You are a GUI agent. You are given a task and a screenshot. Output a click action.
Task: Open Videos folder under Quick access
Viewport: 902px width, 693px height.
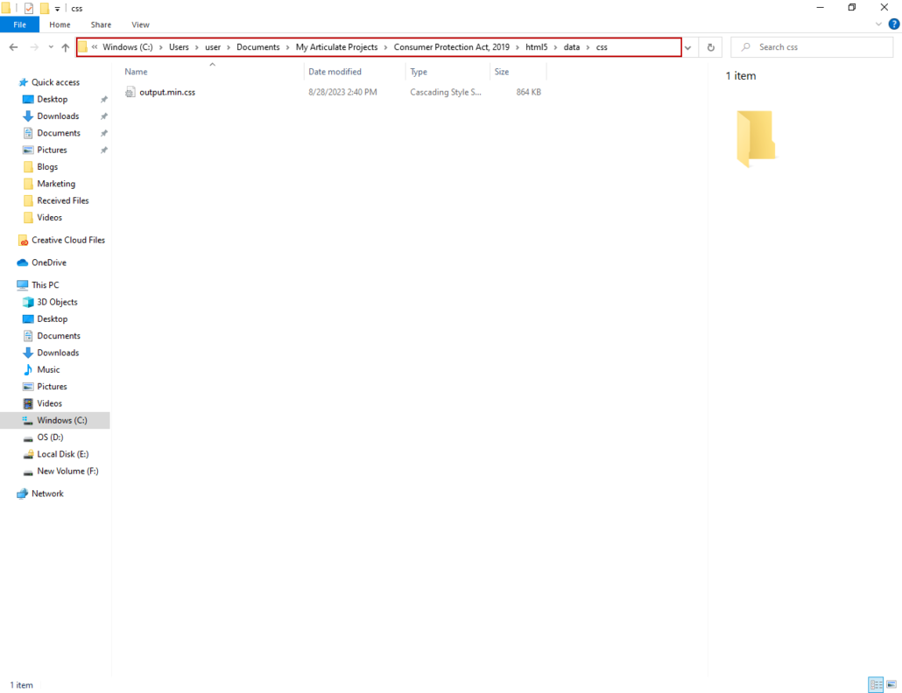click(x=49, y=217)
